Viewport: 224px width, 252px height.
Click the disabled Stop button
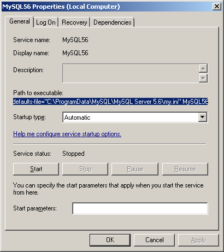[85, 169]
